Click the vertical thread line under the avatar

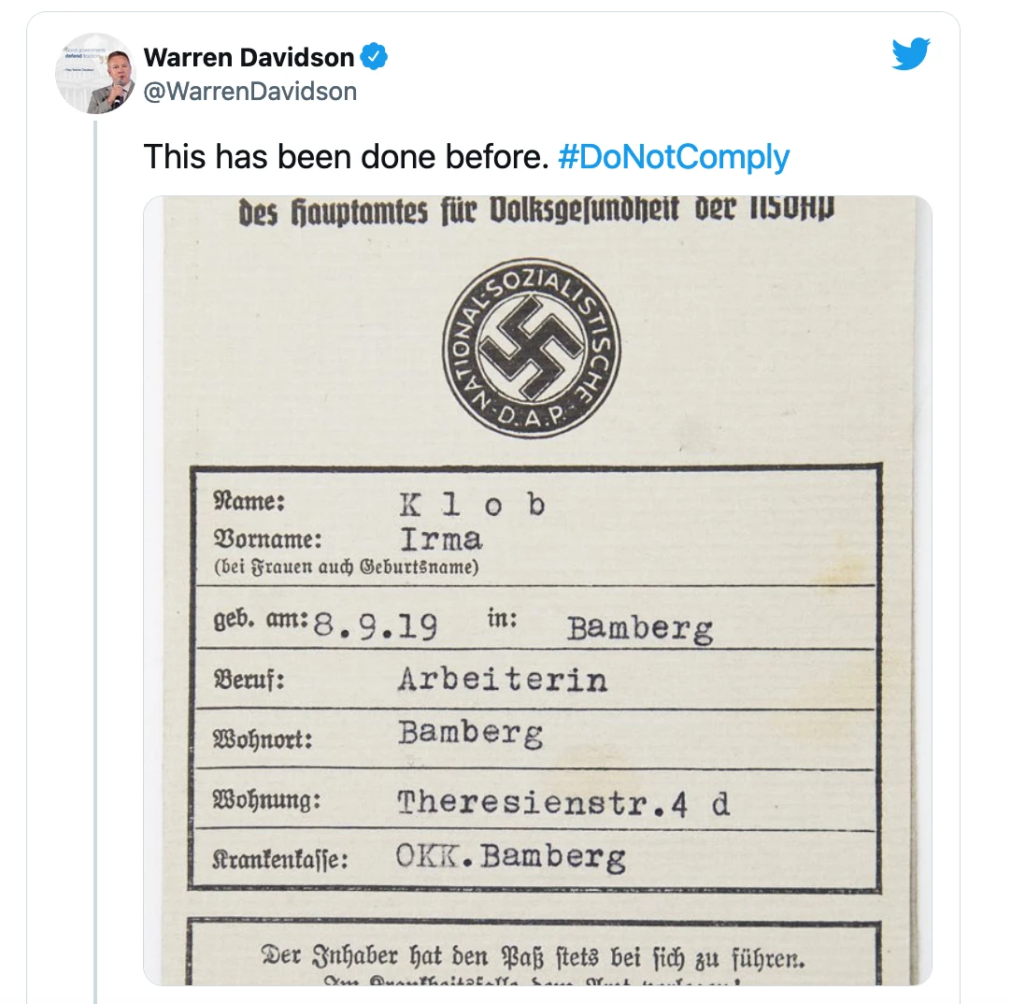(x=96, y=561)
